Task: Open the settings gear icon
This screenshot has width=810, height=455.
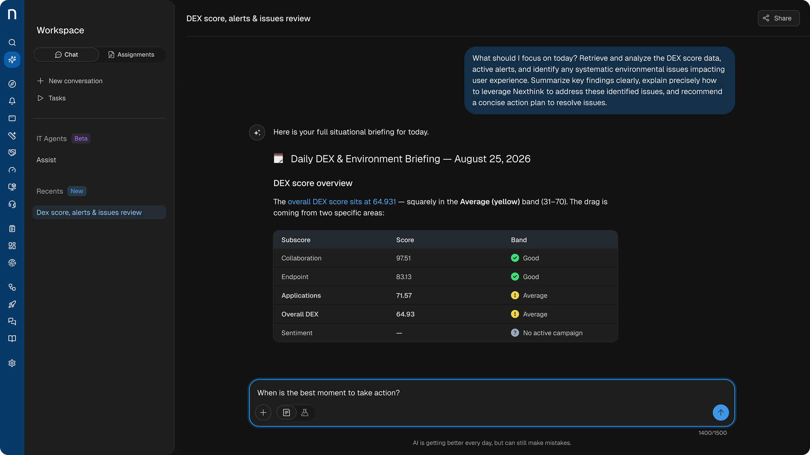Action: pos(12,363)
